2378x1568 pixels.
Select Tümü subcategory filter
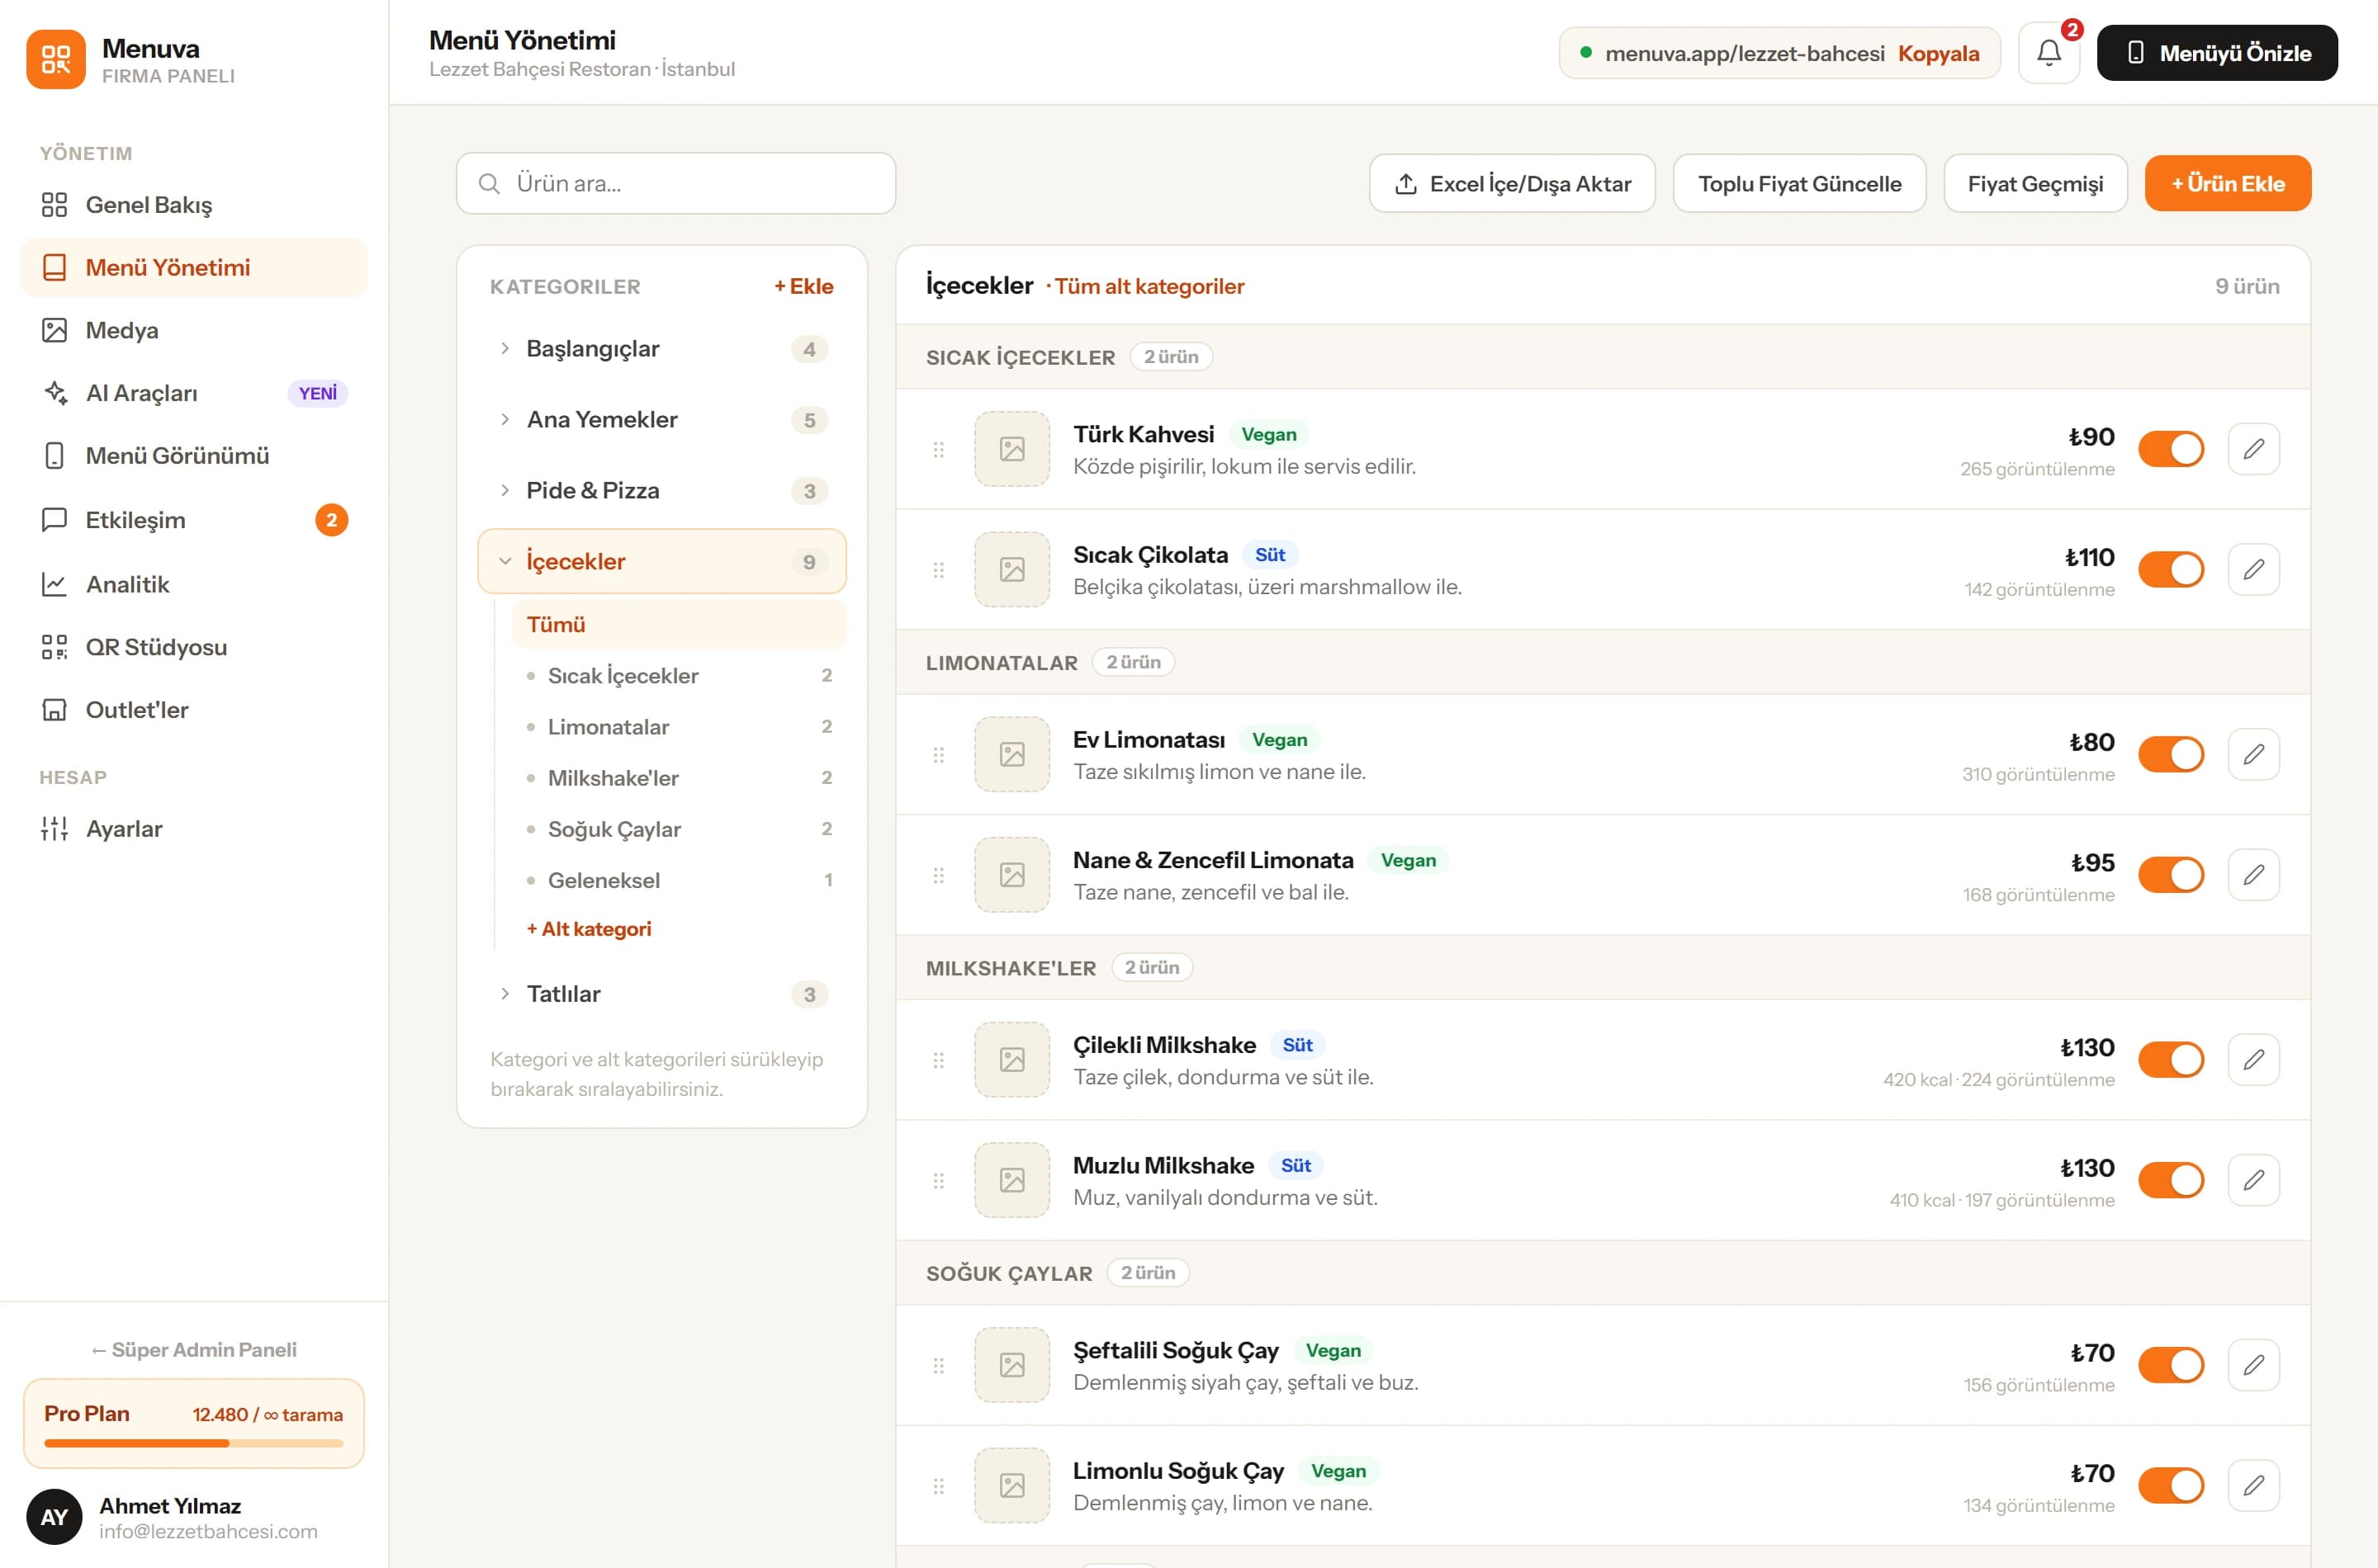pyautogui.click(x=678, y=624)
